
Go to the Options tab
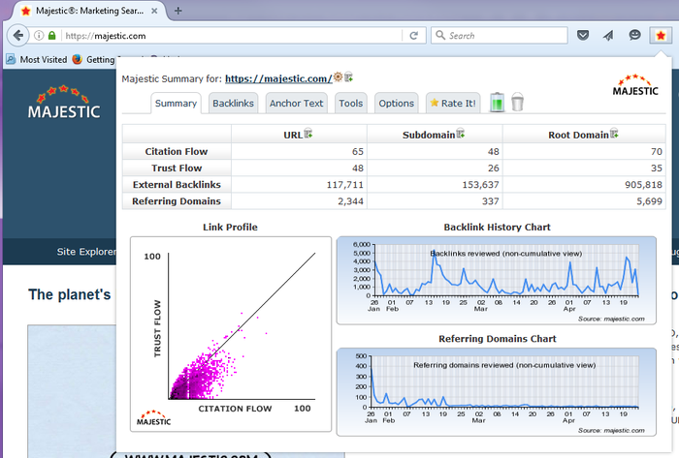pyautogui.click(x=396, y=104)
